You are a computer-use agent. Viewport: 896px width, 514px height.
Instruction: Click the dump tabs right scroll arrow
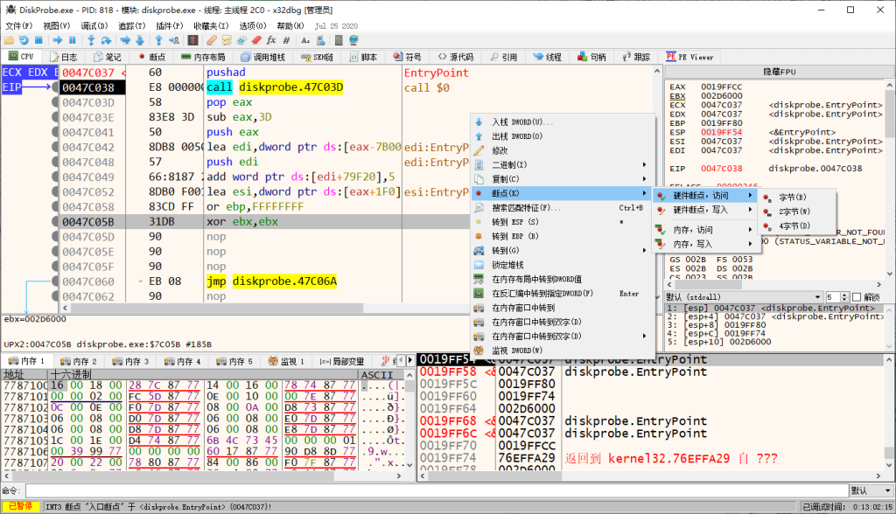tap(410, 360)
